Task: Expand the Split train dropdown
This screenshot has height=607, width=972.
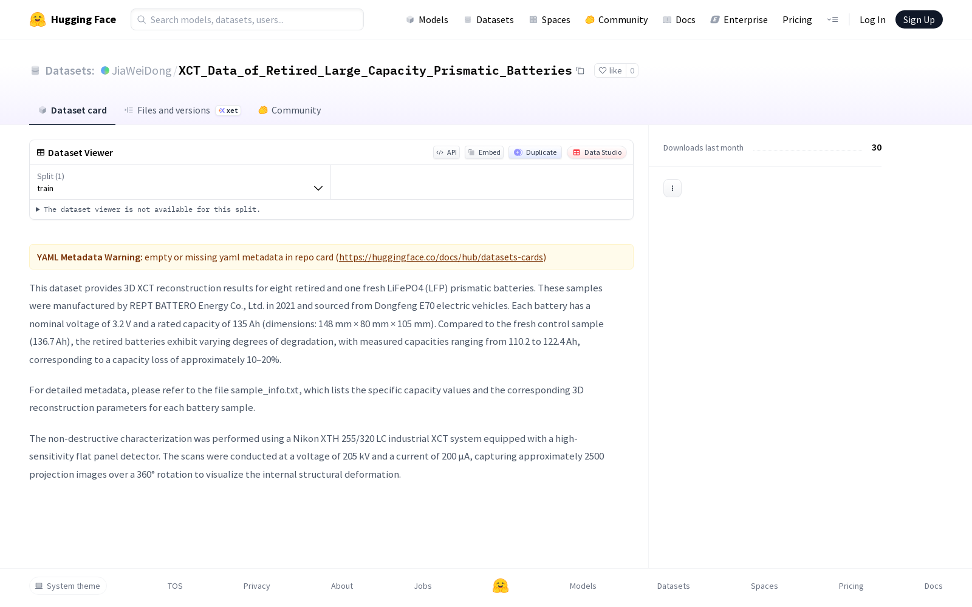Action: click(x=180, y=182)
